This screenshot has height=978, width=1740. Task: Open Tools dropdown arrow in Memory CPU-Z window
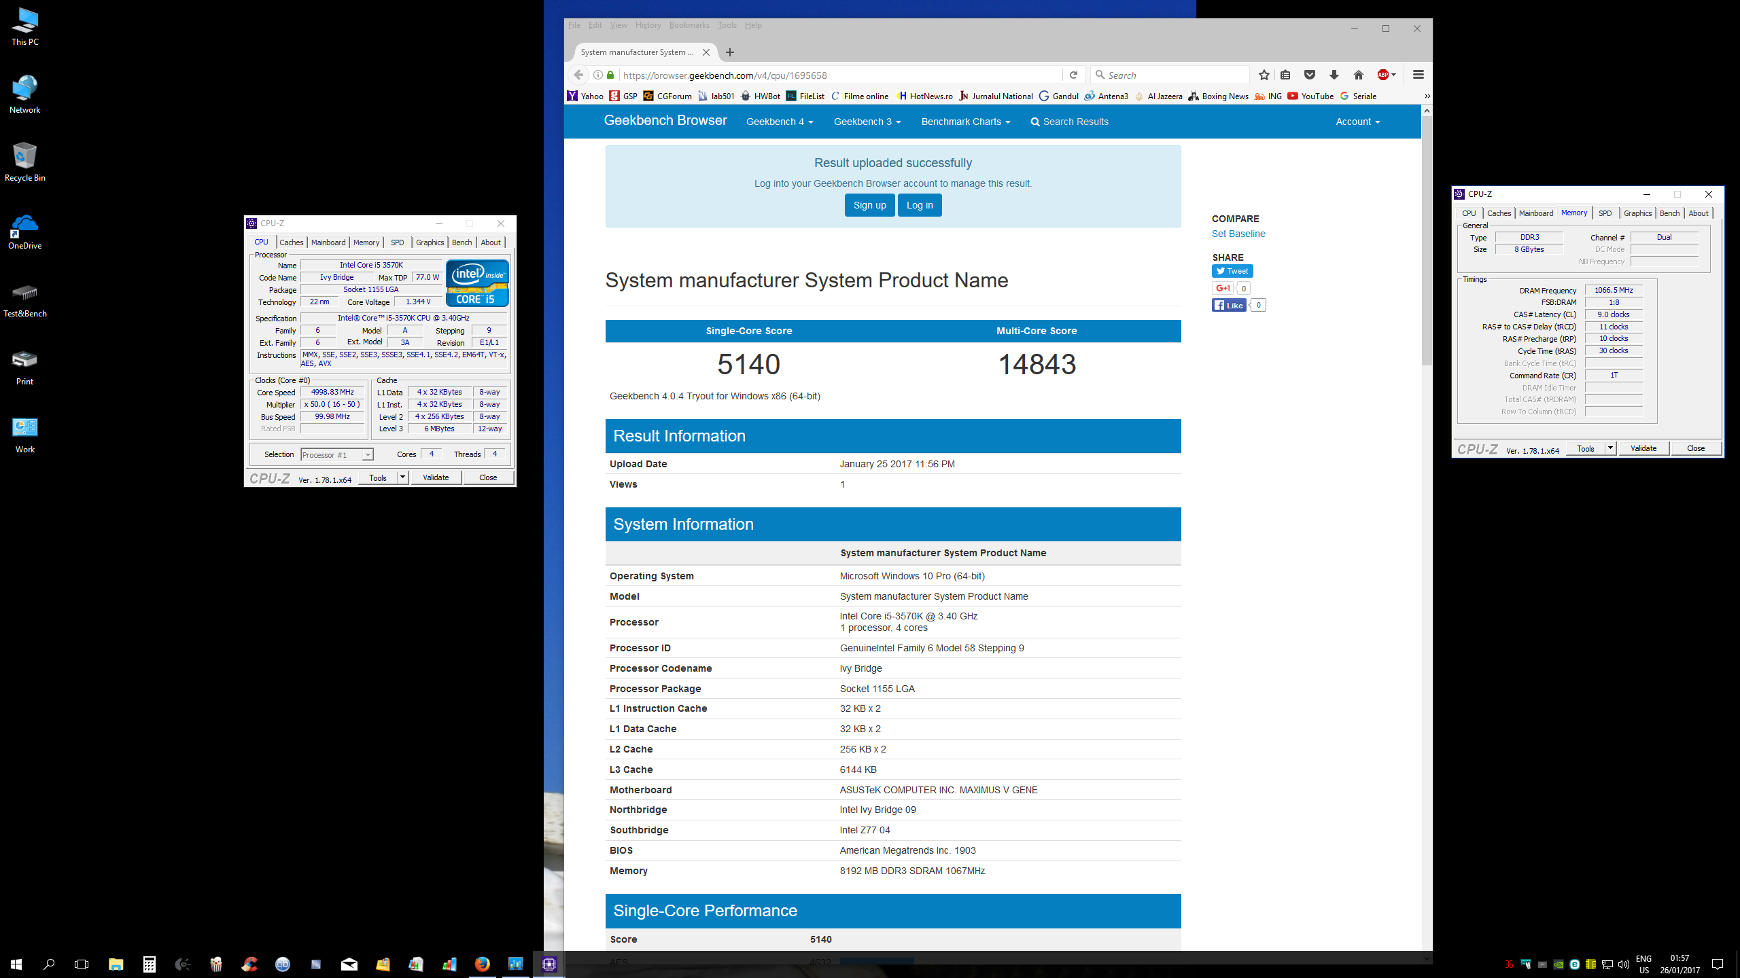[x=1610, y=448]
